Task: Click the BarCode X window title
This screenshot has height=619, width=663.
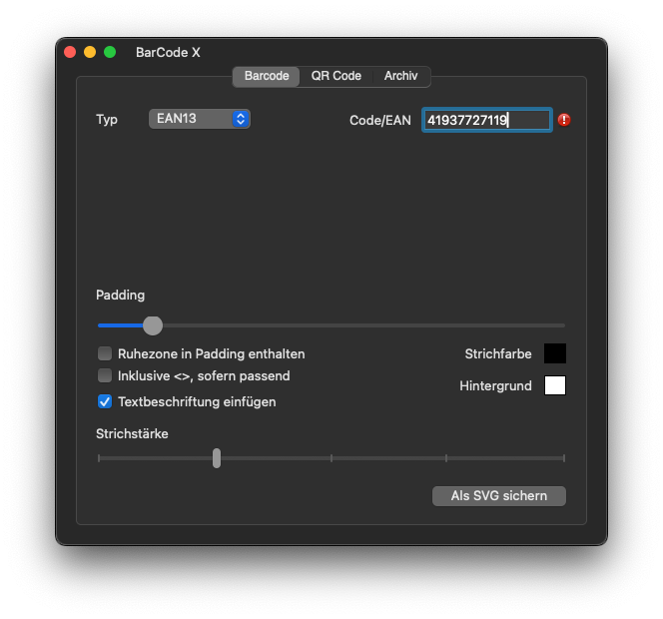Action: tap(168, 53)
